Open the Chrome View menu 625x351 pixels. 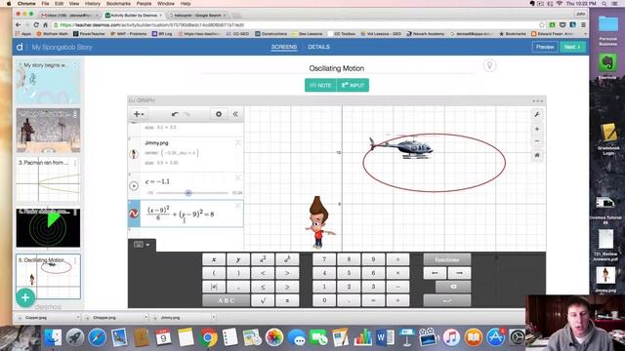point(74,3)
